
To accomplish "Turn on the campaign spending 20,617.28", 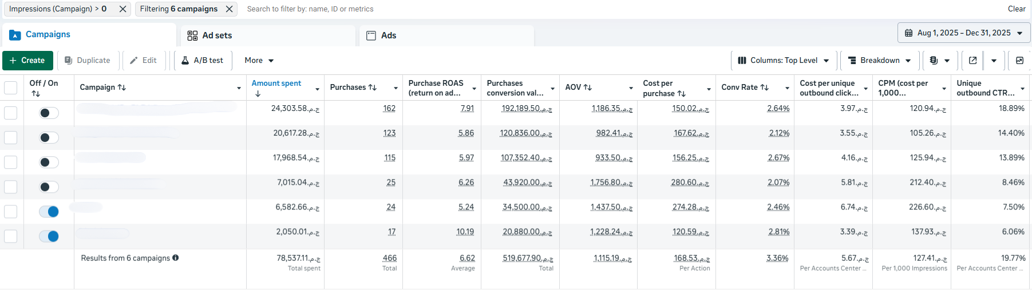I will (x=49, y=137).
